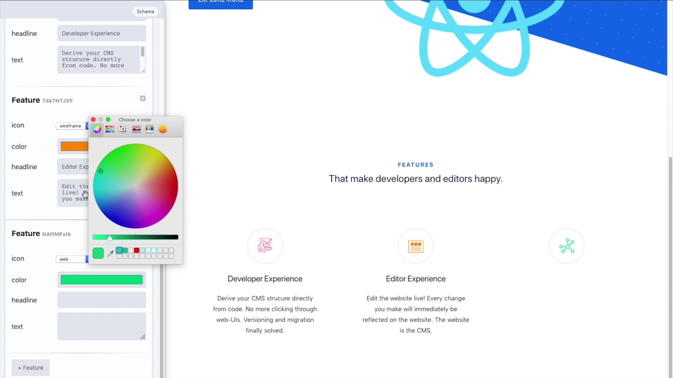Edit the Developer Experience headline field
673x378 pixels.
[x=101, y=34]
